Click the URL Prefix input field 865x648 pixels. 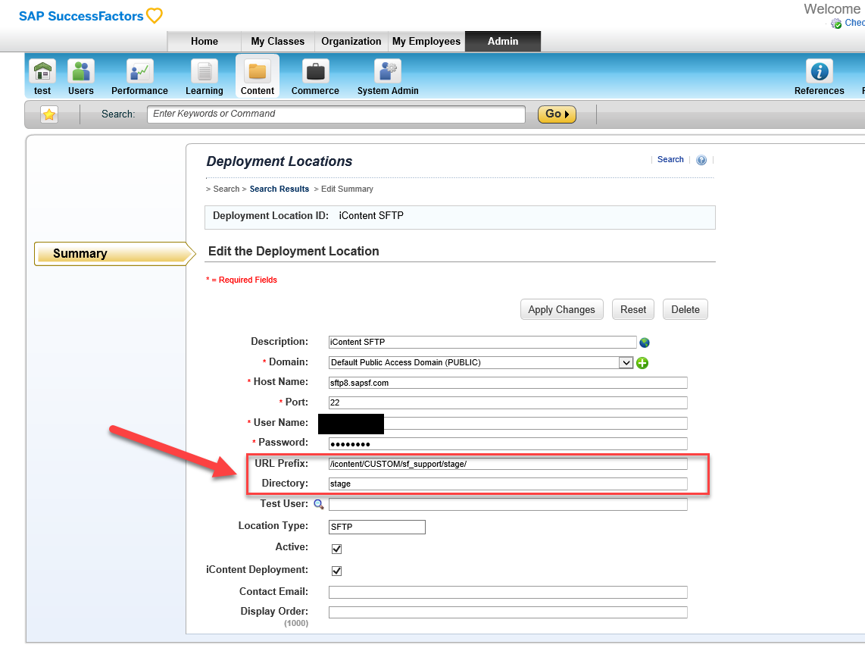coord(508,464)
